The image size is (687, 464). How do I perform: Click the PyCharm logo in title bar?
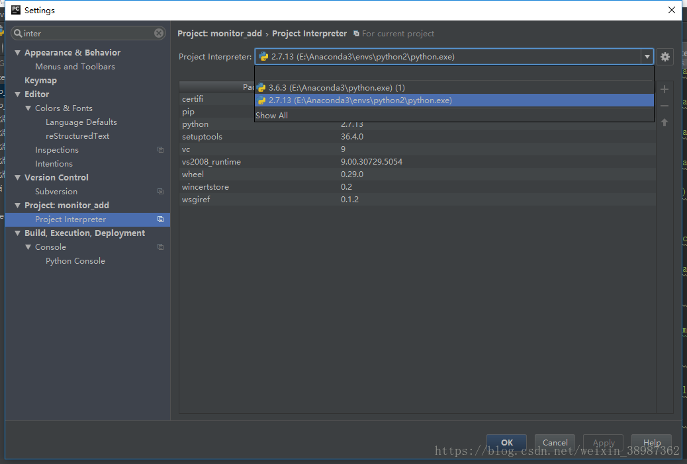tap(16, 10)
